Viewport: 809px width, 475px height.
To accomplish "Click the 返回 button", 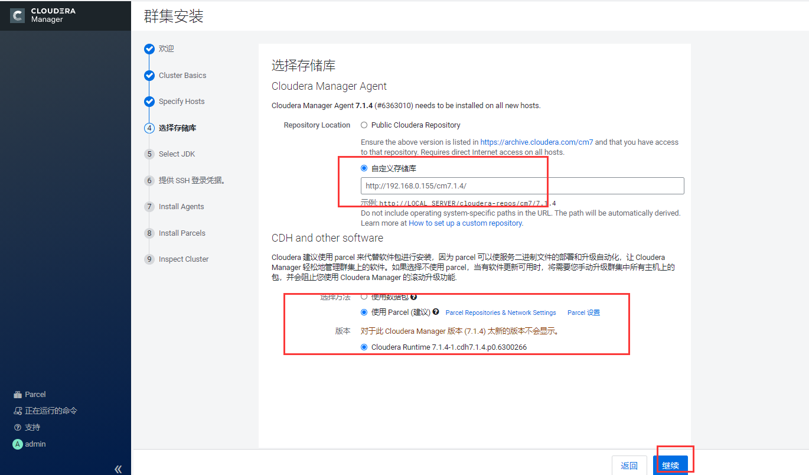I will coord(629,466).
